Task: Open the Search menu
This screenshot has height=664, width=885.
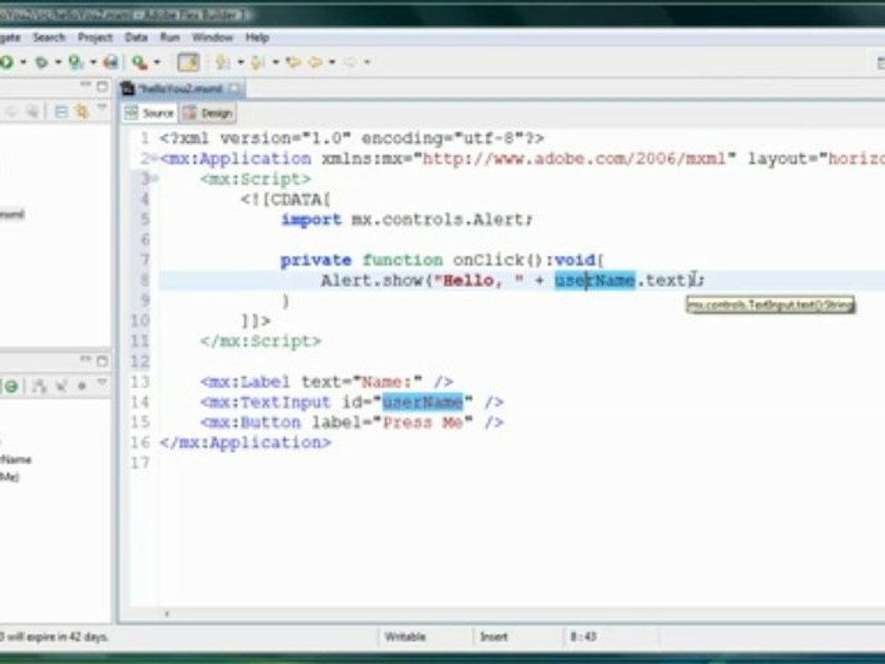Action: [49, 37]
